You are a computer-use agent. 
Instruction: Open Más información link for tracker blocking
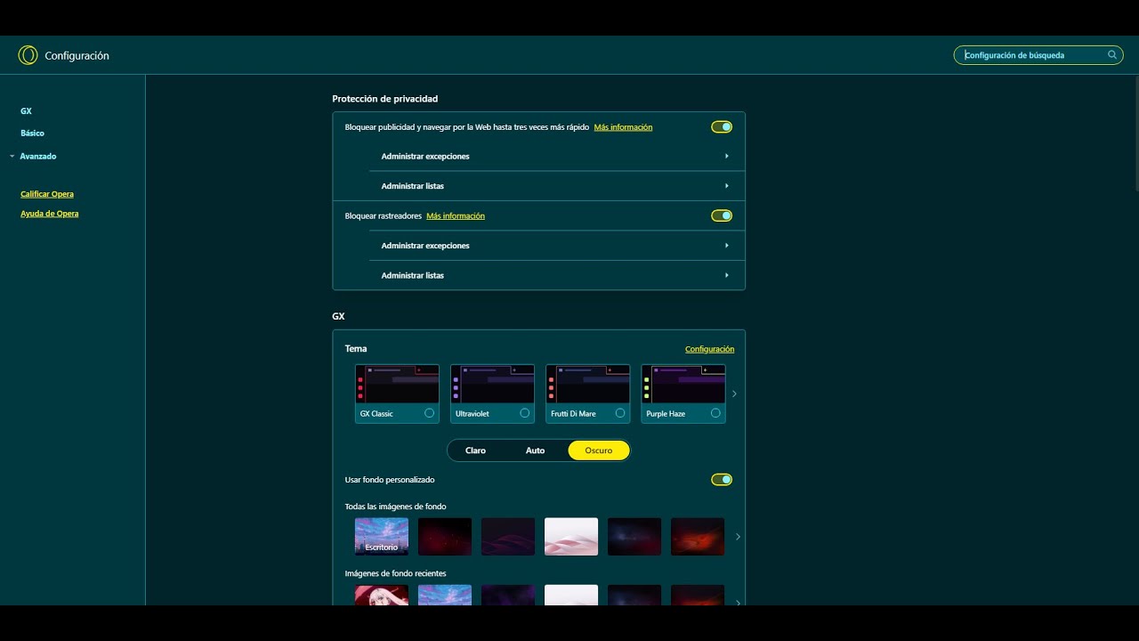456,215
